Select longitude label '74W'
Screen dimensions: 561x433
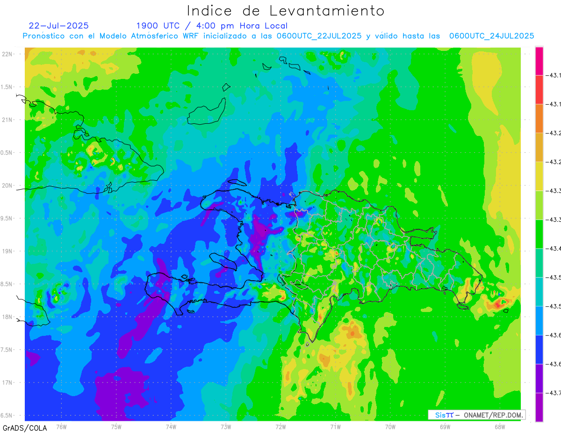pos(171,427)
